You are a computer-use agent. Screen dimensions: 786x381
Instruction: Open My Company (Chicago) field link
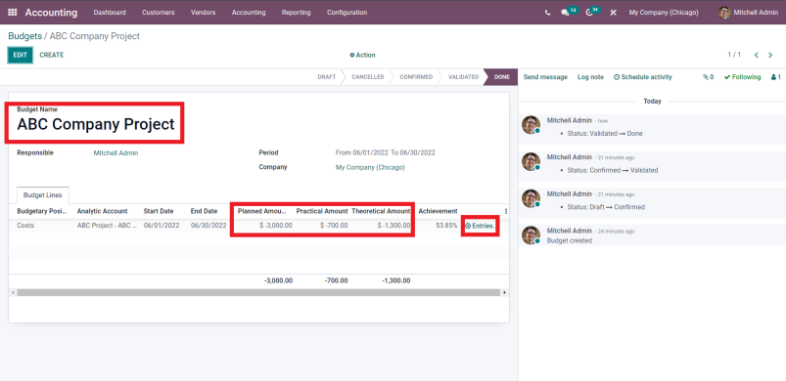point(370,167)
